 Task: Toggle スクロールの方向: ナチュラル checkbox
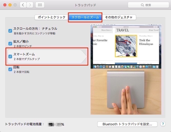pyautogui.click(x=10, y=31)
